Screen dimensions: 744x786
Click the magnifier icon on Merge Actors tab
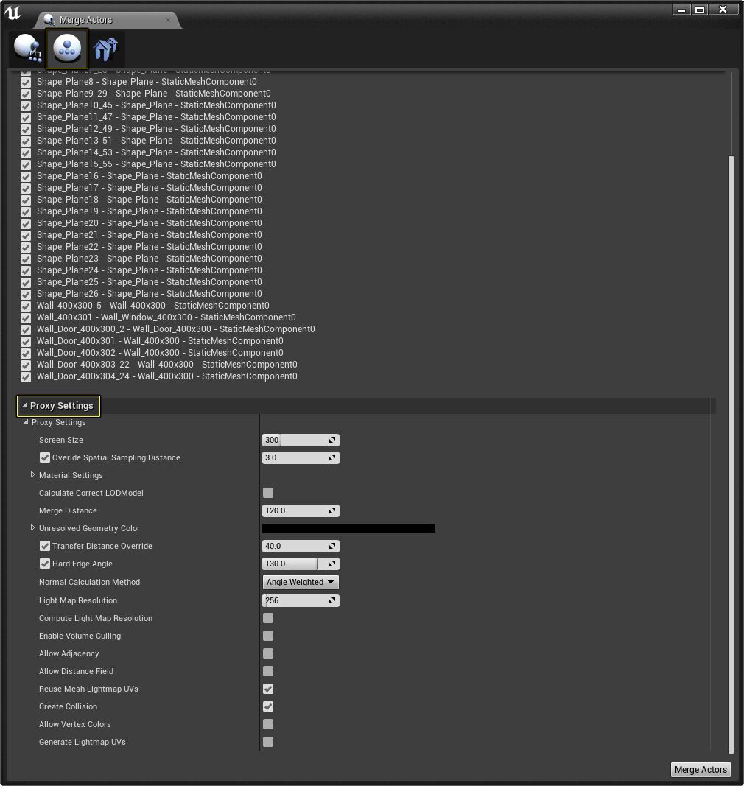[49, 21]
